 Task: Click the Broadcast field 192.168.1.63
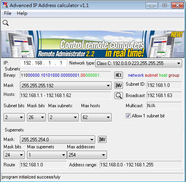164,96
